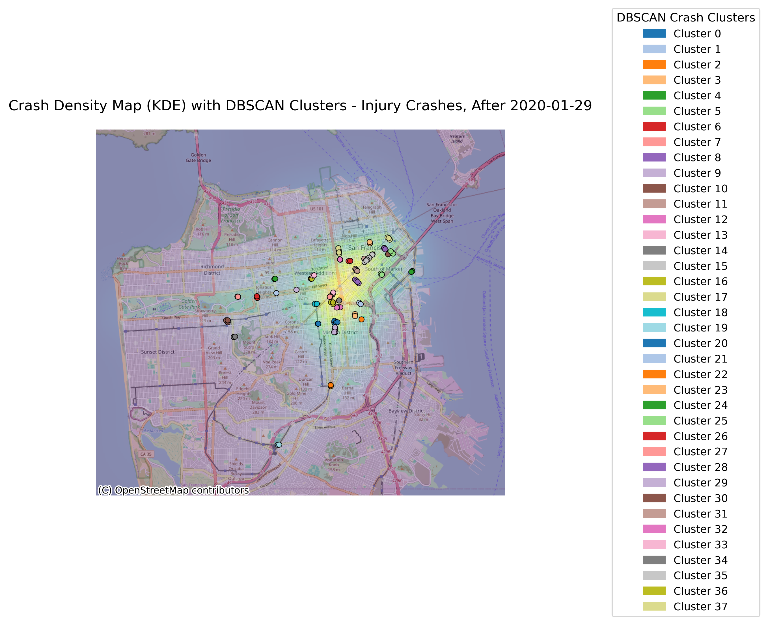Click the green cluster dot by the eastern waterfront
Viewport: 768px width, 625px height.
coord(411,271)
